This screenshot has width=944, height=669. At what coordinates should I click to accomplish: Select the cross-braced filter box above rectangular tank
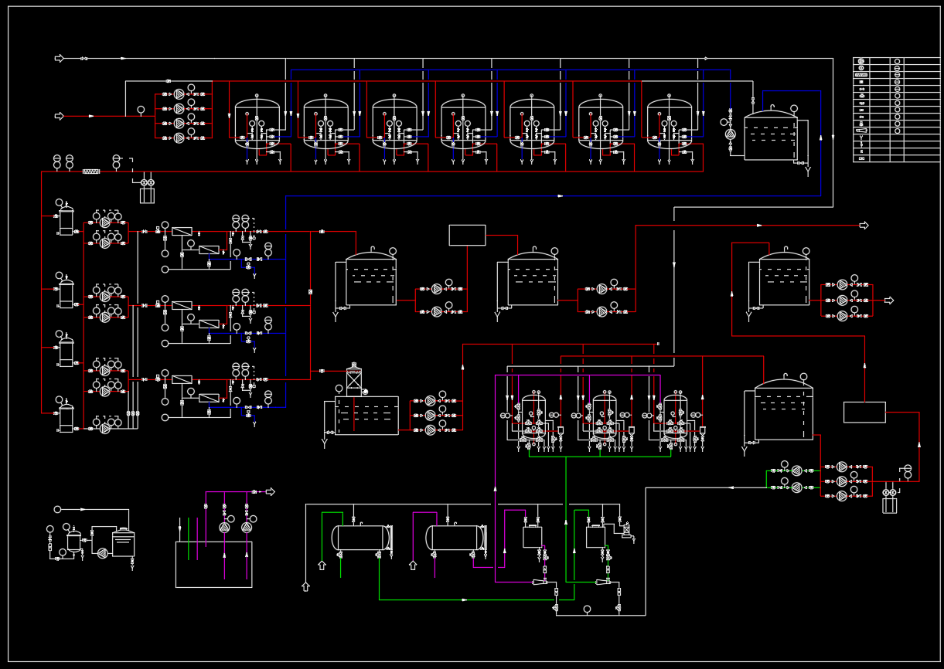(354, 380)
